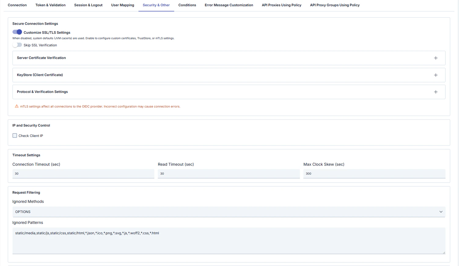
Task: Disable Customize SSL/TLS Settings
Action: (x=17, y=32)
